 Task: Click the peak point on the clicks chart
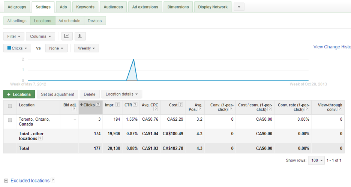pos(133,59)
